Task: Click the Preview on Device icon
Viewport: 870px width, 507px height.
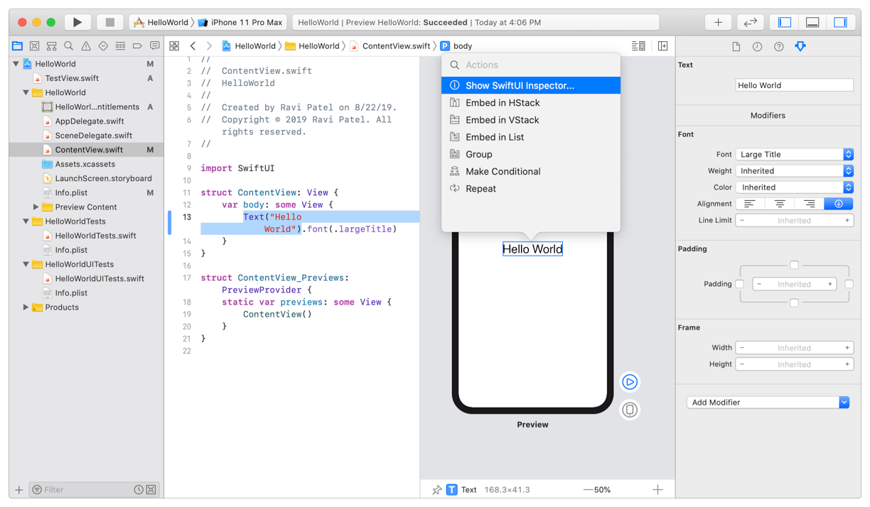Action: 630,410
